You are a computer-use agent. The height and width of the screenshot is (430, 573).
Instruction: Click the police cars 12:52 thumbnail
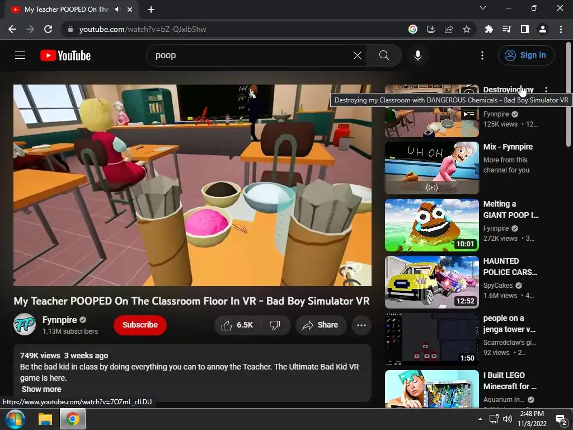431,282
